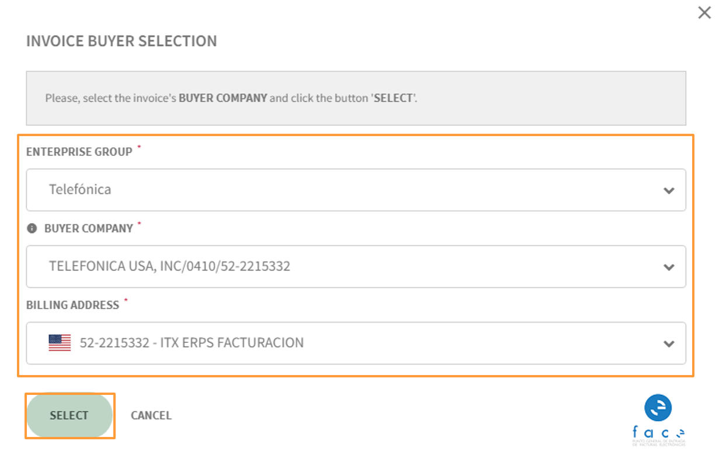Click the red asterisk next to Buyer Company

(140, 225)
